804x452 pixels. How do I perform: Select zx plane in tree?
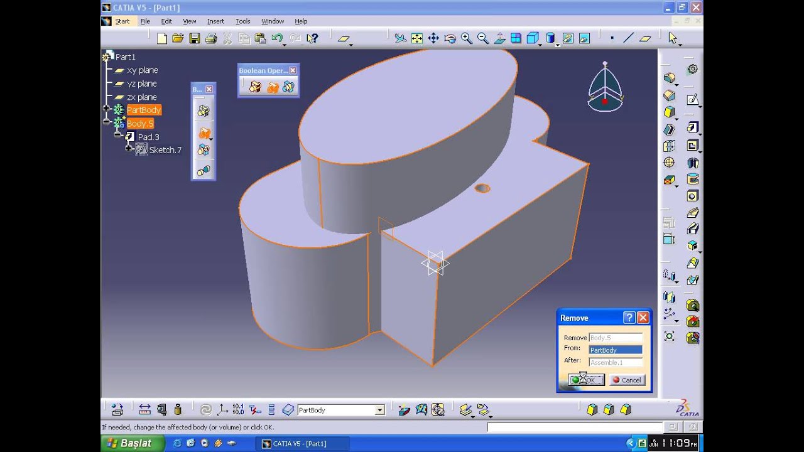142,97
